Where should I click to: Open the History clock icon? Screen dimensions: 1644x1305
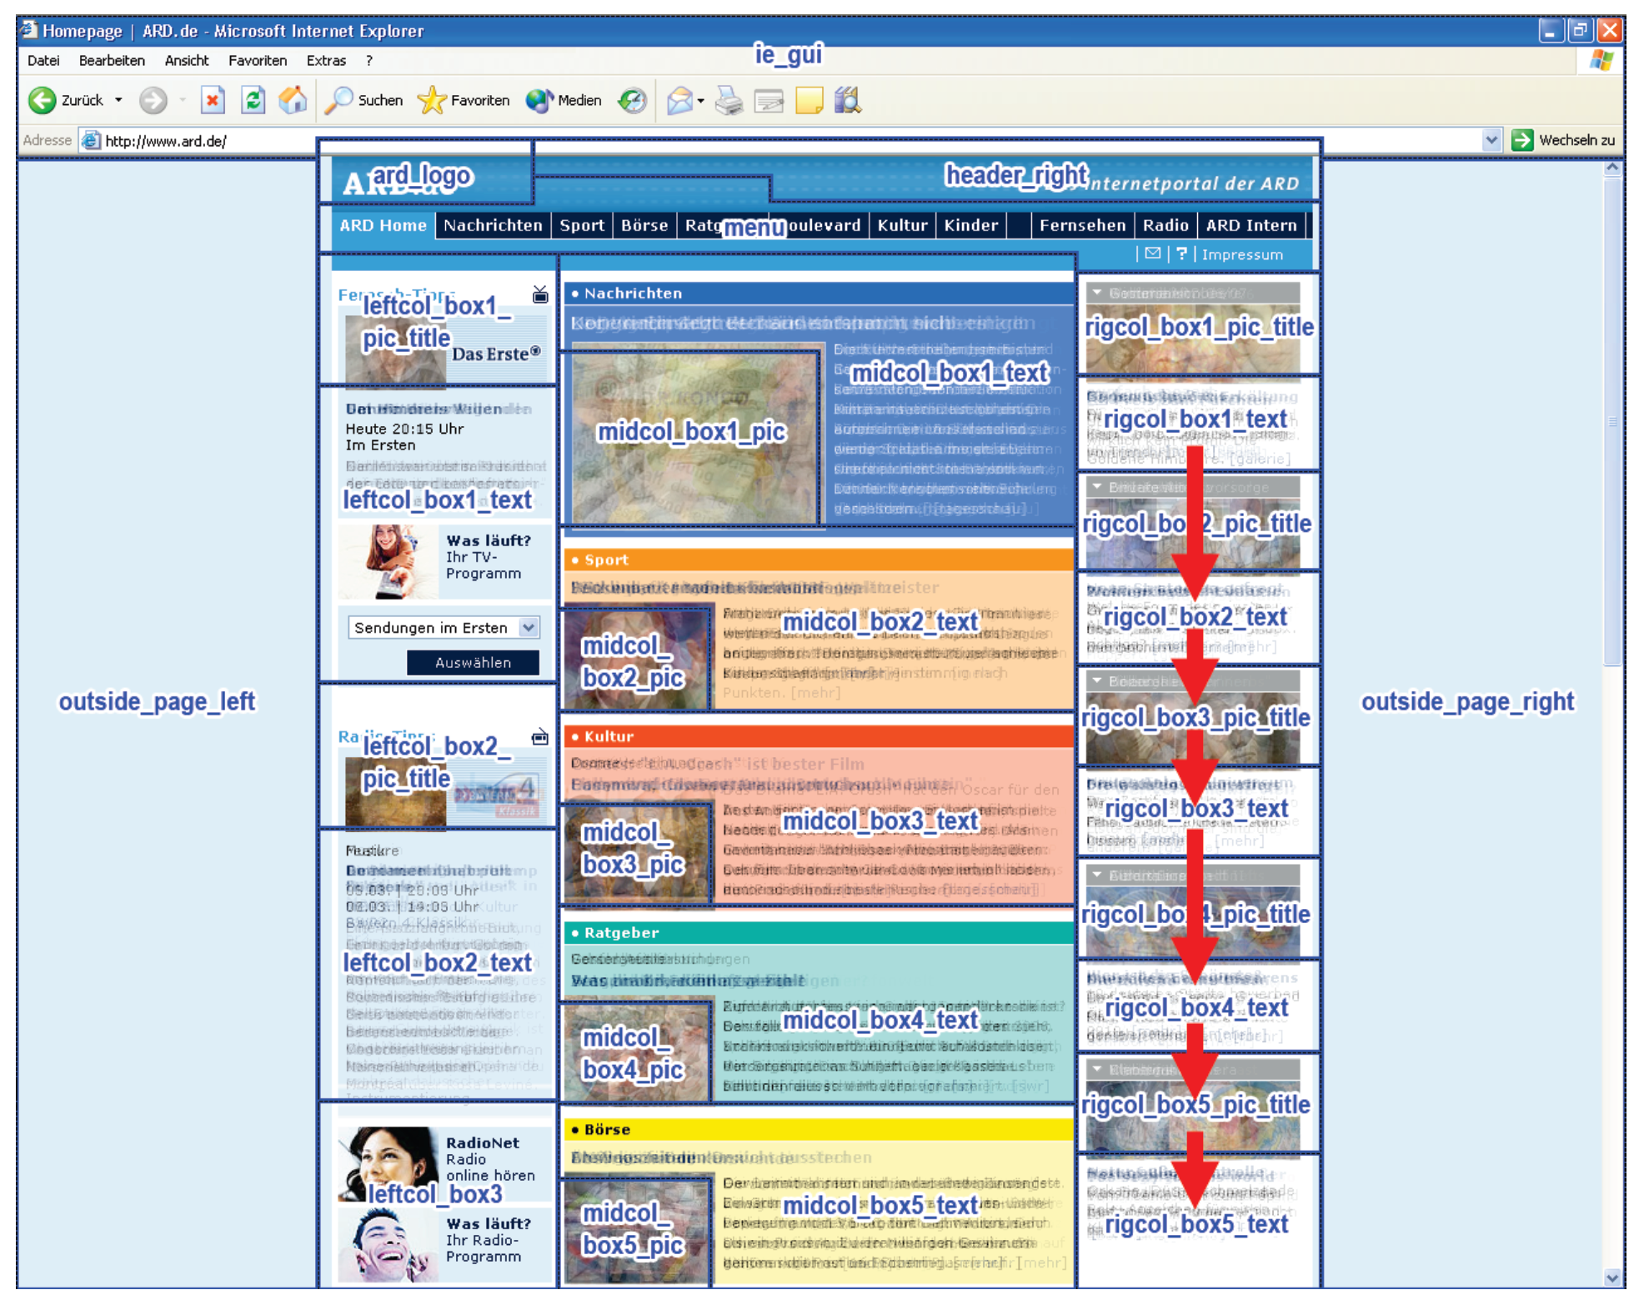click(632, 101)
